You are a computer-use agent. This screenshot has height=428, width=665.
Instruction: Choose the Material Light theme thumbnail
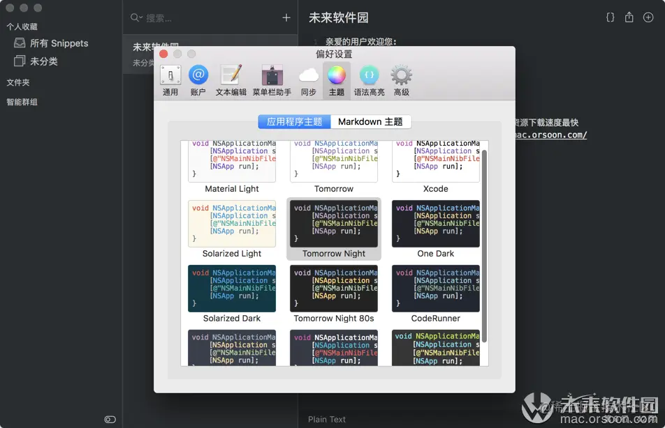(232, 161)
